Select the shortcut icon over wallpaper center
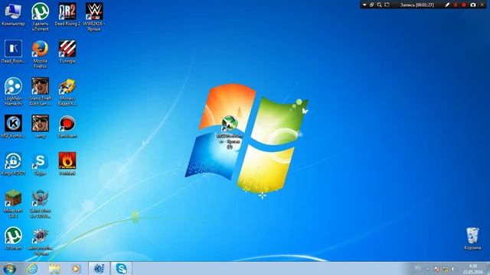The width and height of the screenshot is (490, 275). pyautogui.click(x=230, y=132)
